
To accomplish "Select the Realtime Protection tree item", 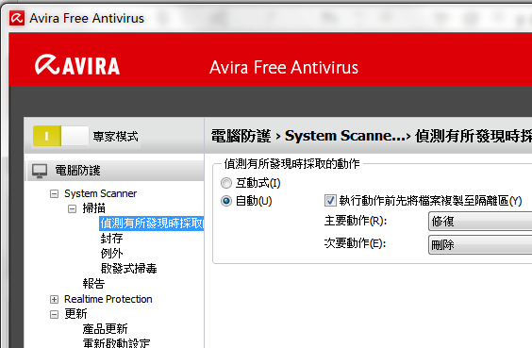I will click(108, 299).
